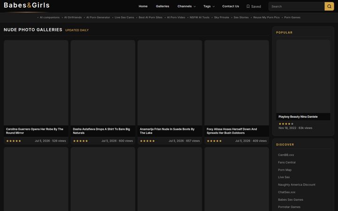Screen dimensions: 338x211
Task: Focus the Search input field
Action: coord(297,7)
